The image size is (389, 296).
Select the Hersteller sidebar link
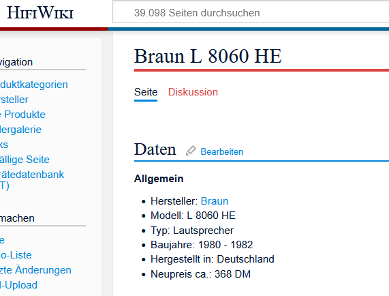(x=14, y=100)
